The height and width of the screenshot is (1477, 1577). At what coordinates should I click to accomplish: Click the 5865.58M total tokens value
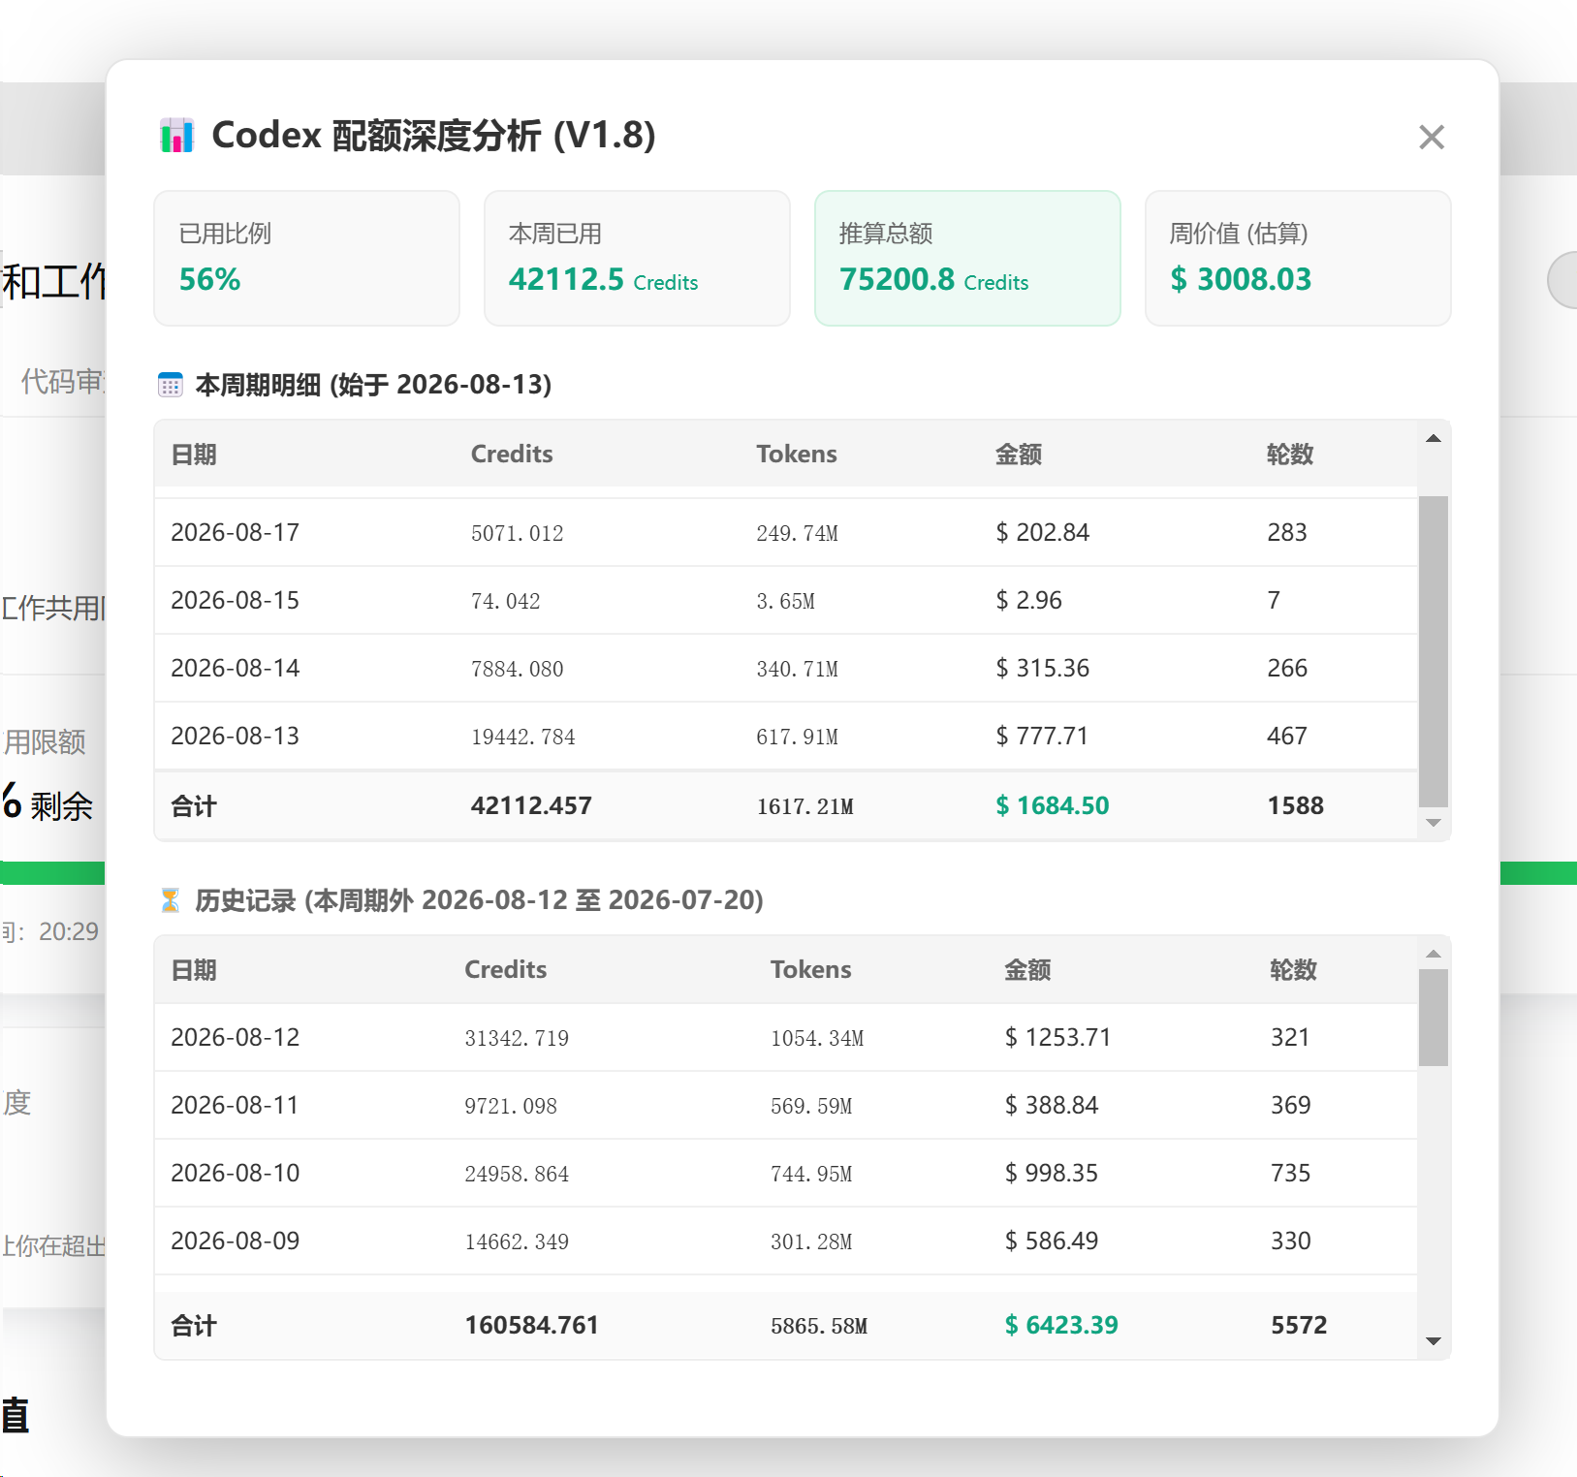819,1326
